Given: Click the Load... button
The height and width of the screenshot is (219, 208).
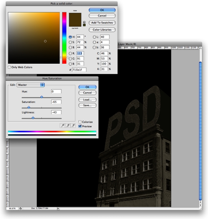Looking at the screenshot, I should click(88, 100).
